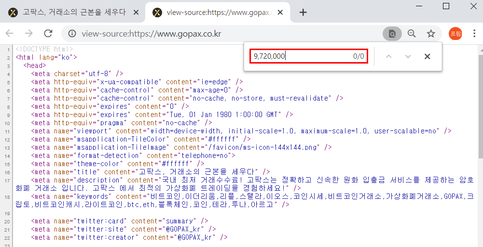Click the msapplication-TileColor meta line
The image size is (483, 247).
tap(141, 139)
